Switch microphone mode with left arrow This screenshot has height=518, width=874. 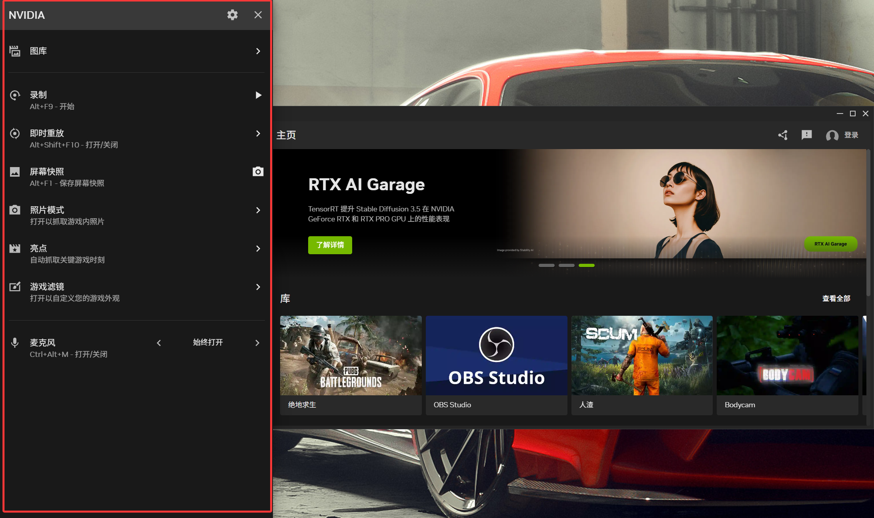coord(159,343)
